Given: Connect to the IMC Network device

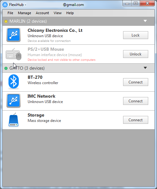Looking at the screenshot, I should (136, 101).
